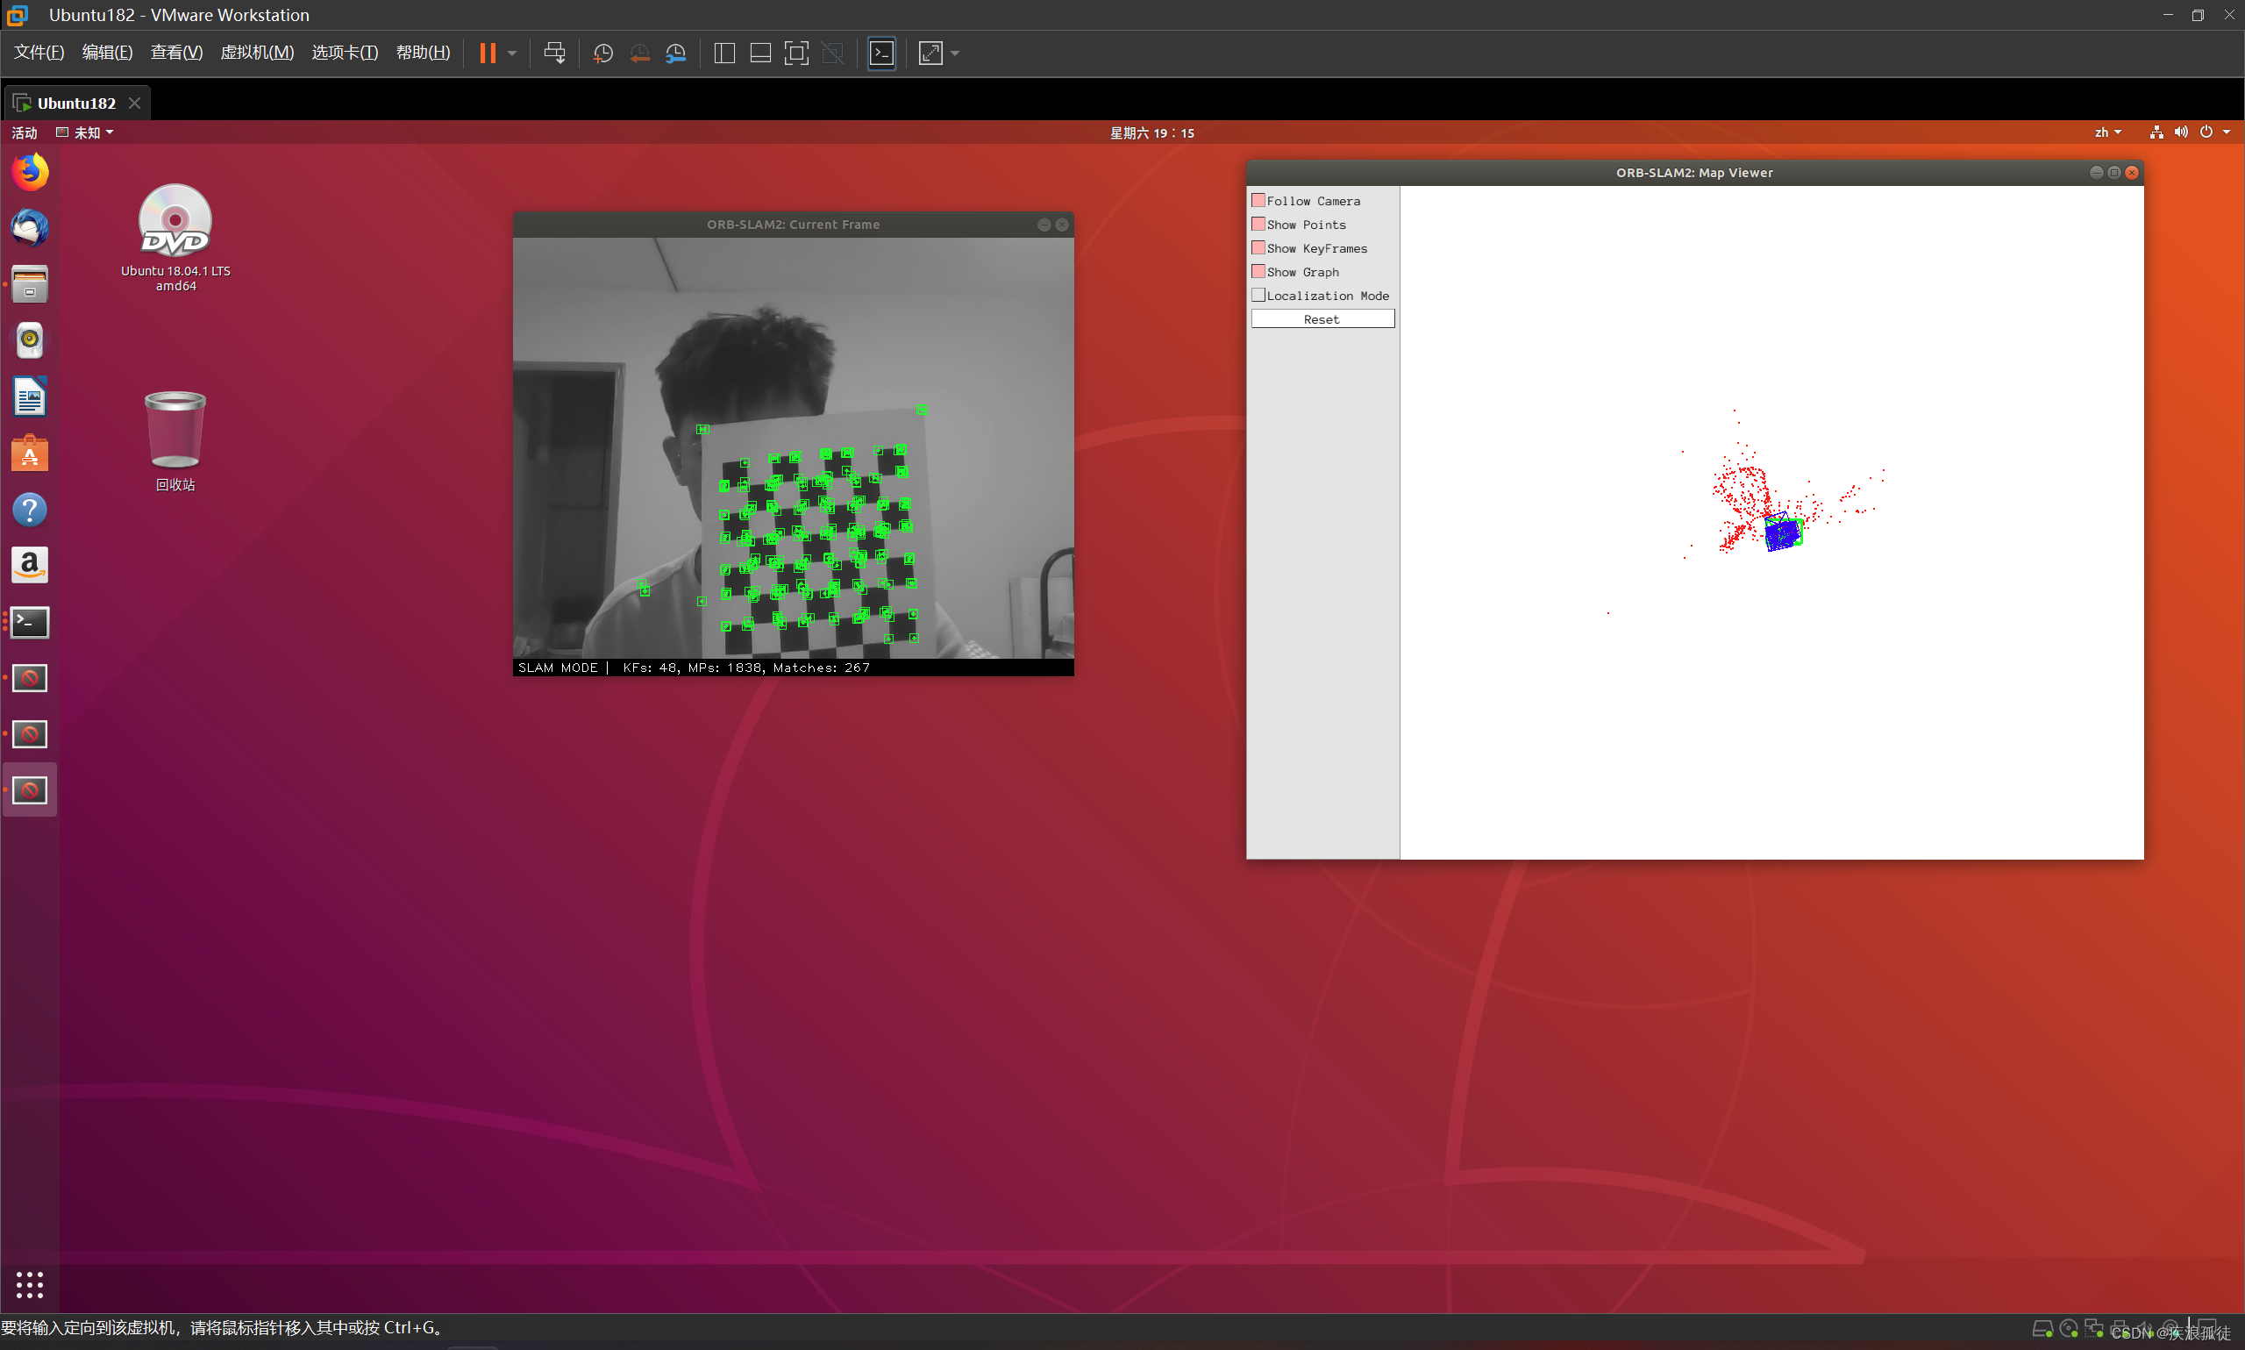Enable Localization Mode in Map Viewer
The width and height of the screenshot is (2245, 1350).
coord(1258,295)
